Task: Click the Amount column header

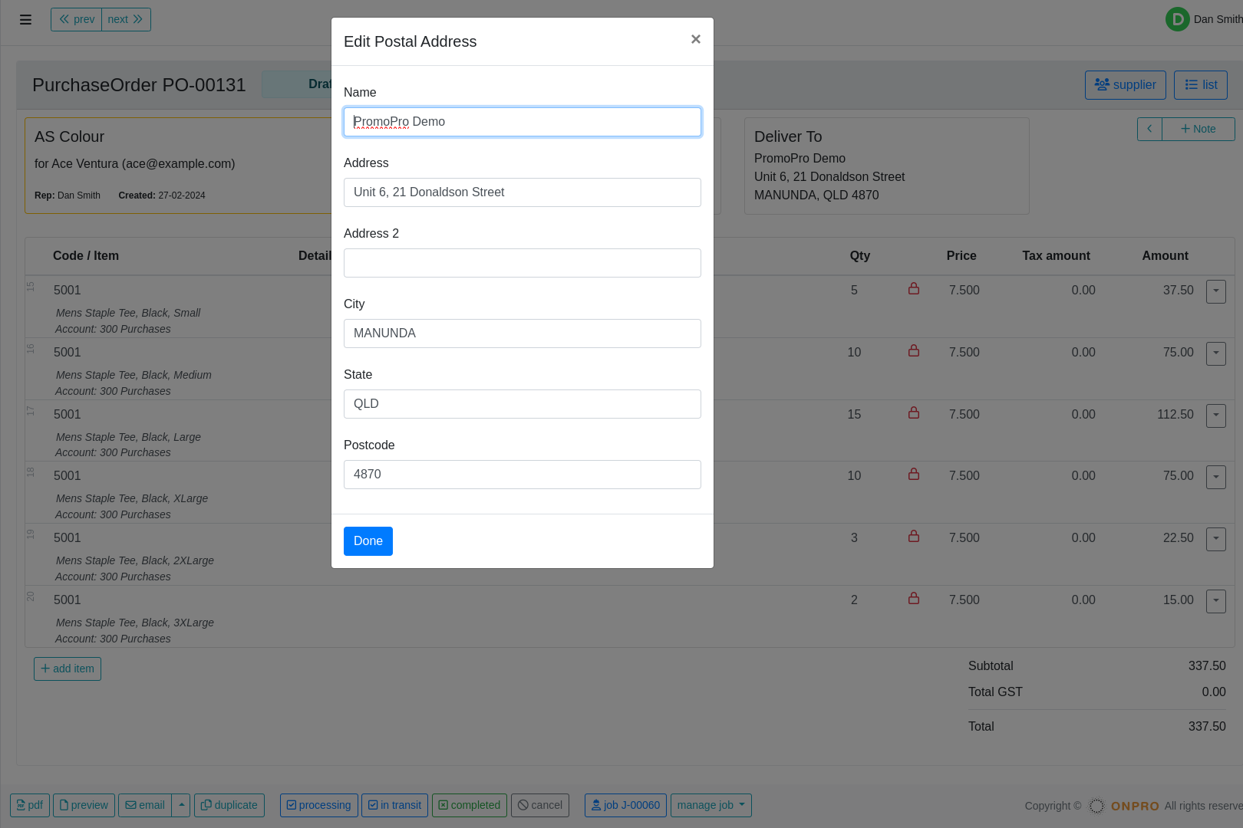Action: click(1165, 256)
